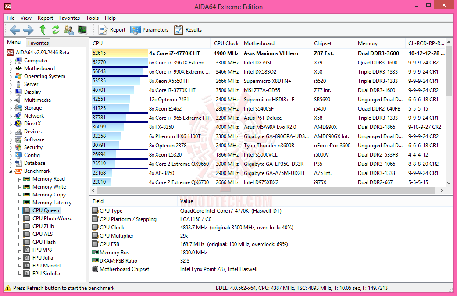Screen dimensions: 457x296
Task: Select the Menu tab
Action: pyautogui.click(x=14, y=42)
